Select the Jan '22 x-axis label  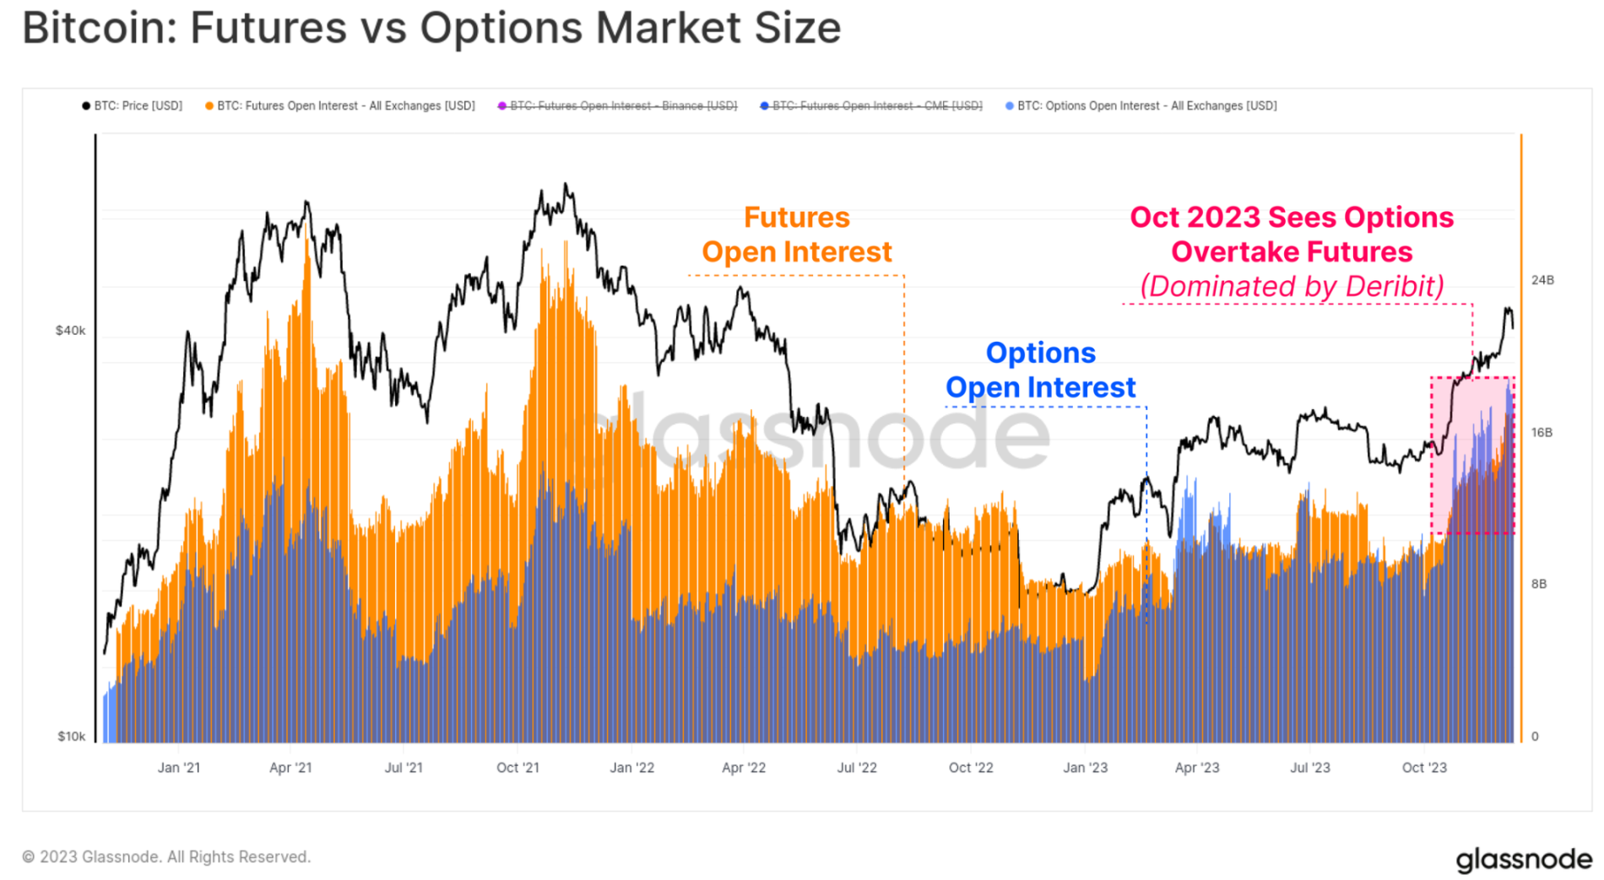pos(631,768)
